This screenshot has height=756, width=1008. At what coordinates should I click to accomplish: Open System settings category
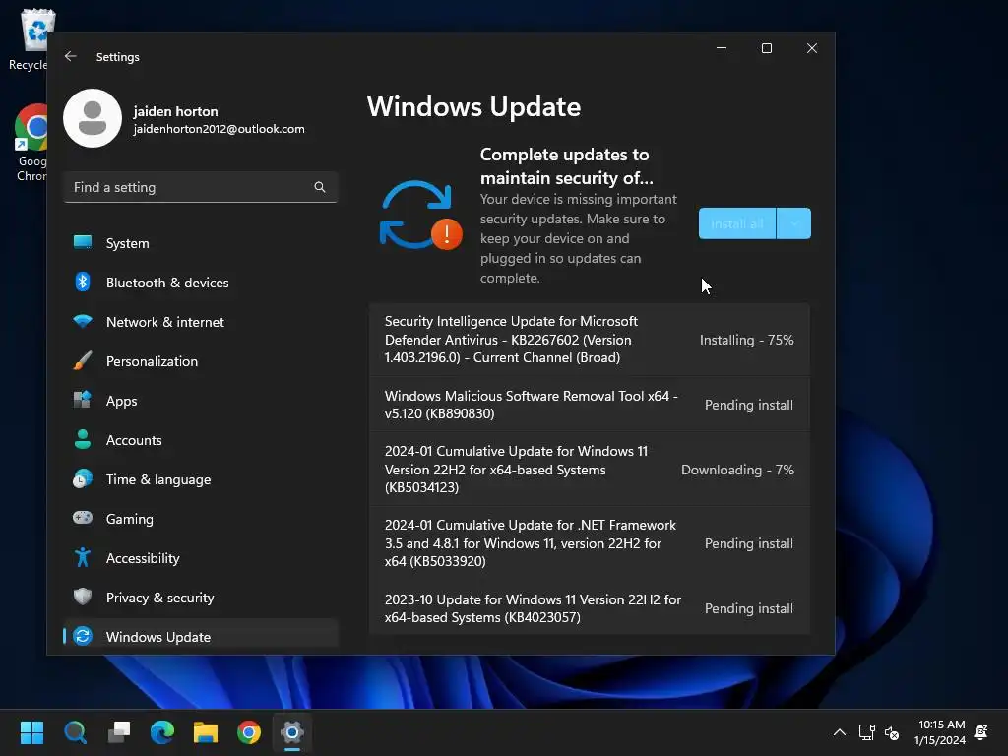click(201, 243)
